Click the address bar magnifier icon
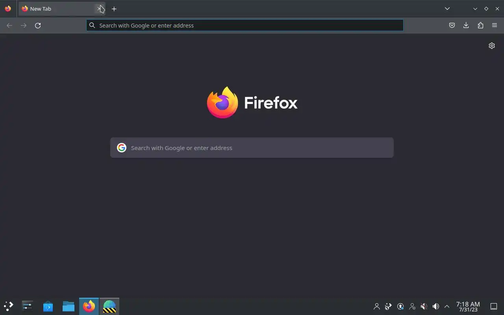Image resolution: width=504 pixels, height=315 pixels. tap(92, 25)
